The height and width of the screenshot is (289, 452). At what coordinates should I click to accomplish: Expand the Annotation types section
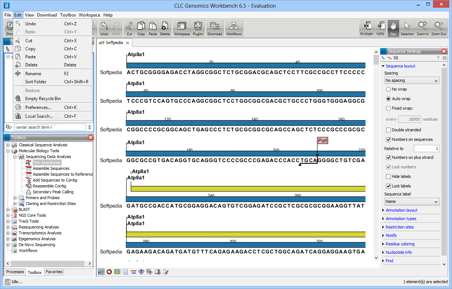(401, 219)
